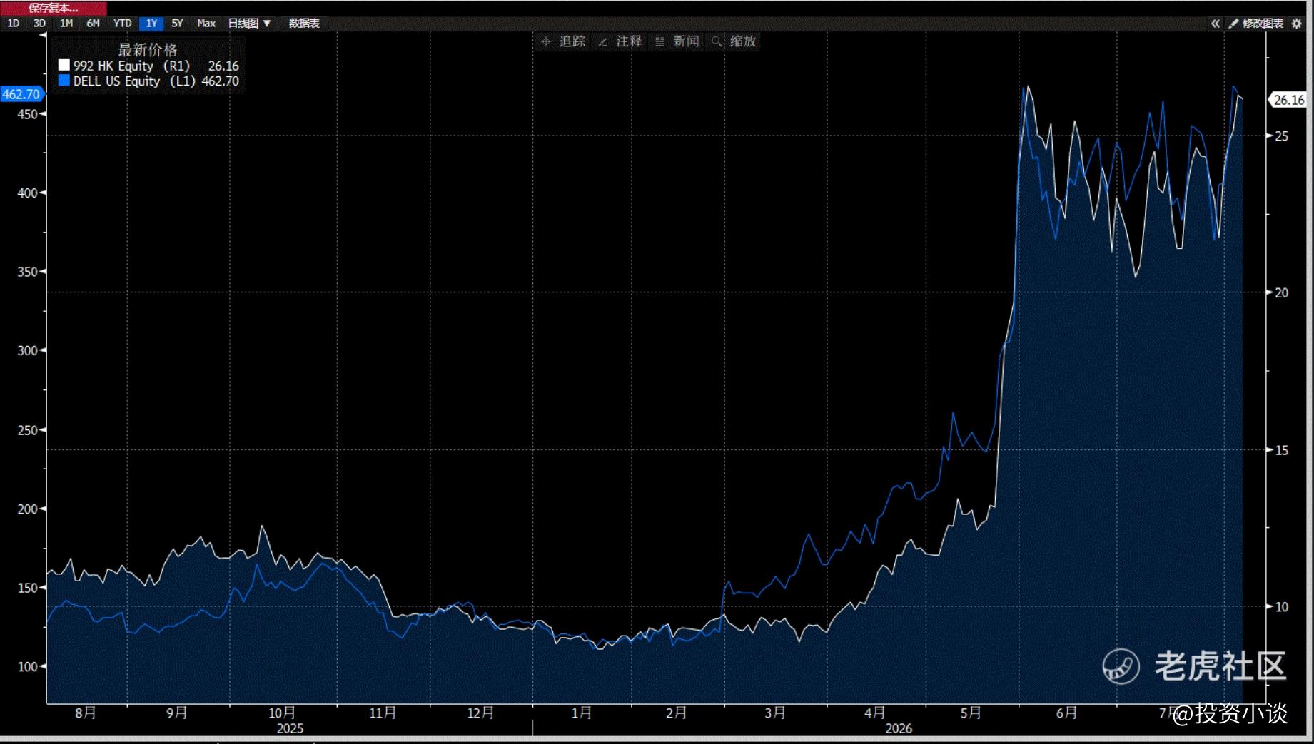Click the 350 left-axis label

(27, 272)
